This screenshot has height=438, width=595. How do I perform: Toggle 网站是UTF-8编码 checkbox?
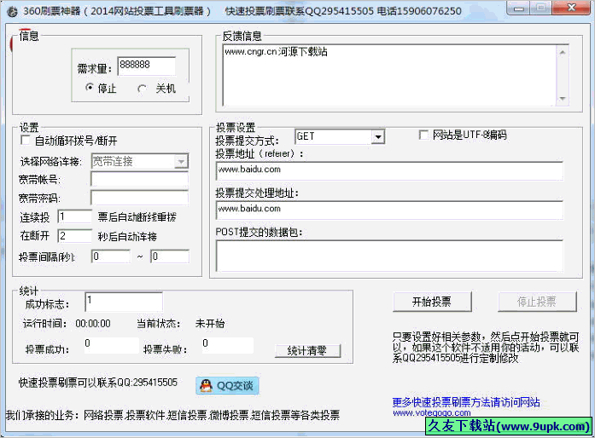(423, 135)
